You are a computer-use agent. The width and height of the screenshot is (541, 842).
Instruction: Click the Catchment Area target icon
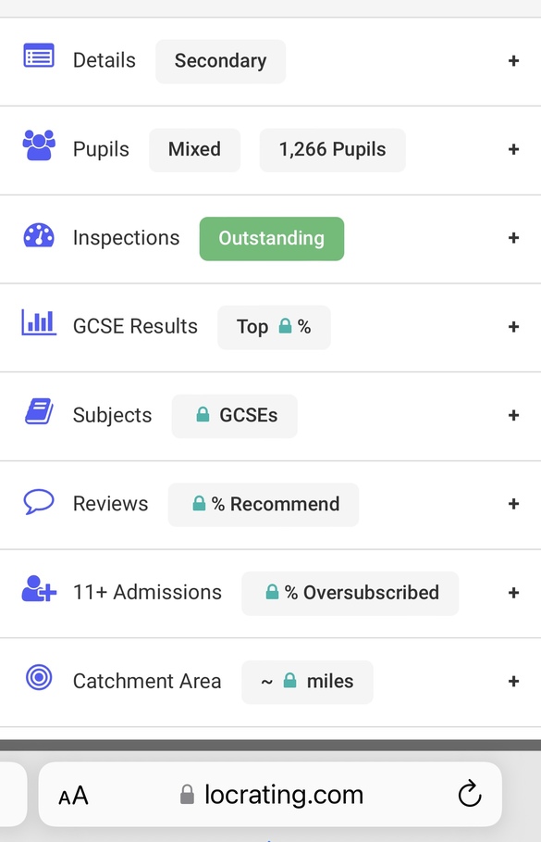[39, 677]
